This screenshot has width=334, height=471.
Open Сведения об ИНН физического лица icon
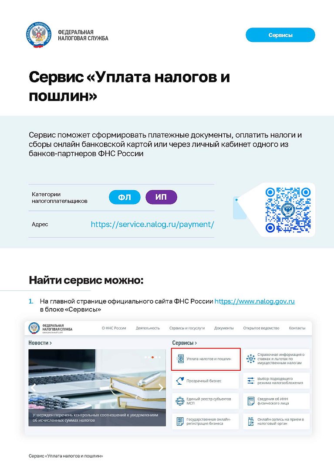tap(251, 401)
